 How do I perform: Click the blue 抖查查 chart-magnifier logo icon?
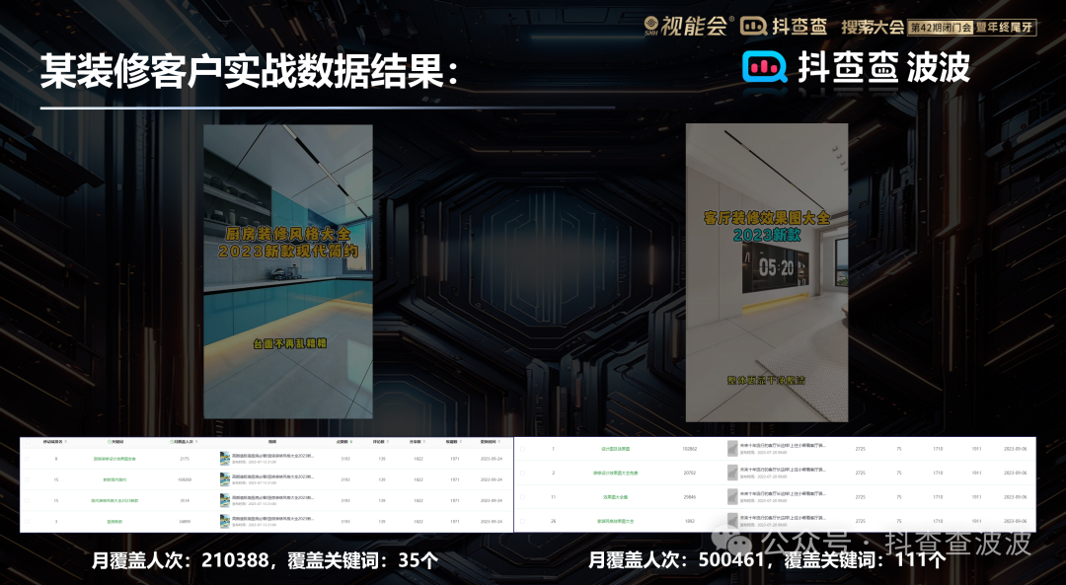click(765, 68)
